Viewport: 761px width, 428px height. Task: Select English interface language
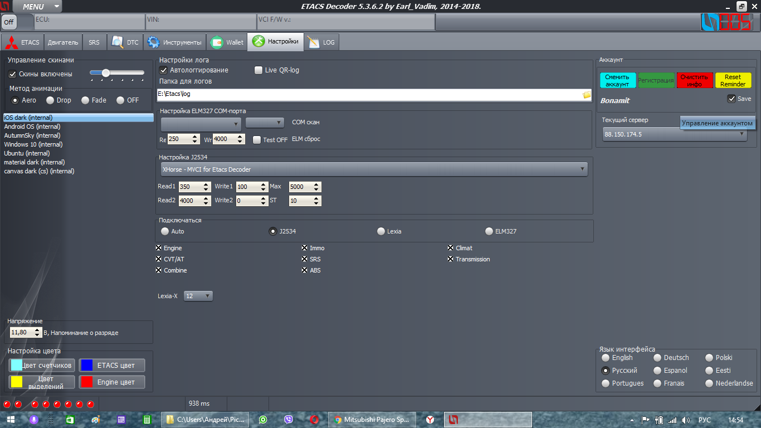tap(606, 358)
